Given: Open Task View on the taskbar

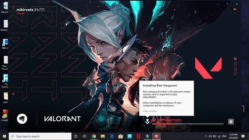Looking at the screenshot, I should coord(84,136).
